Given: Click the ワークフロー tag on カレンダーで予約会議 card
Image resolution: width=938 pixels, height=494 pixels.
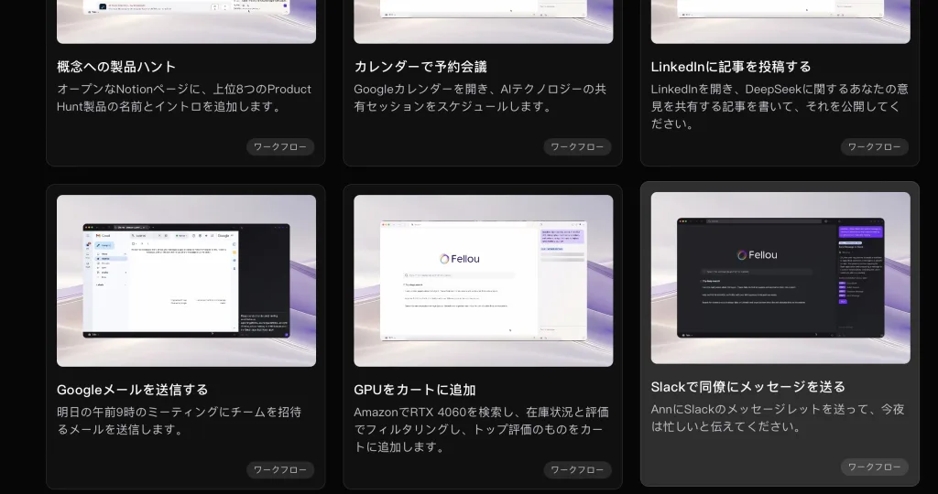Looking at the screenshot, I should coord(577,147).
